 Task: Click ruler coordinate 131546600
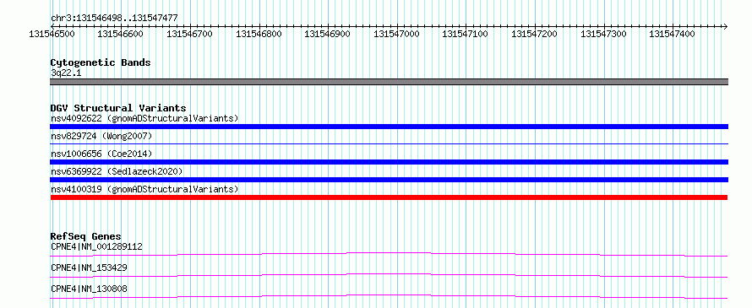[x=120, y=34]
